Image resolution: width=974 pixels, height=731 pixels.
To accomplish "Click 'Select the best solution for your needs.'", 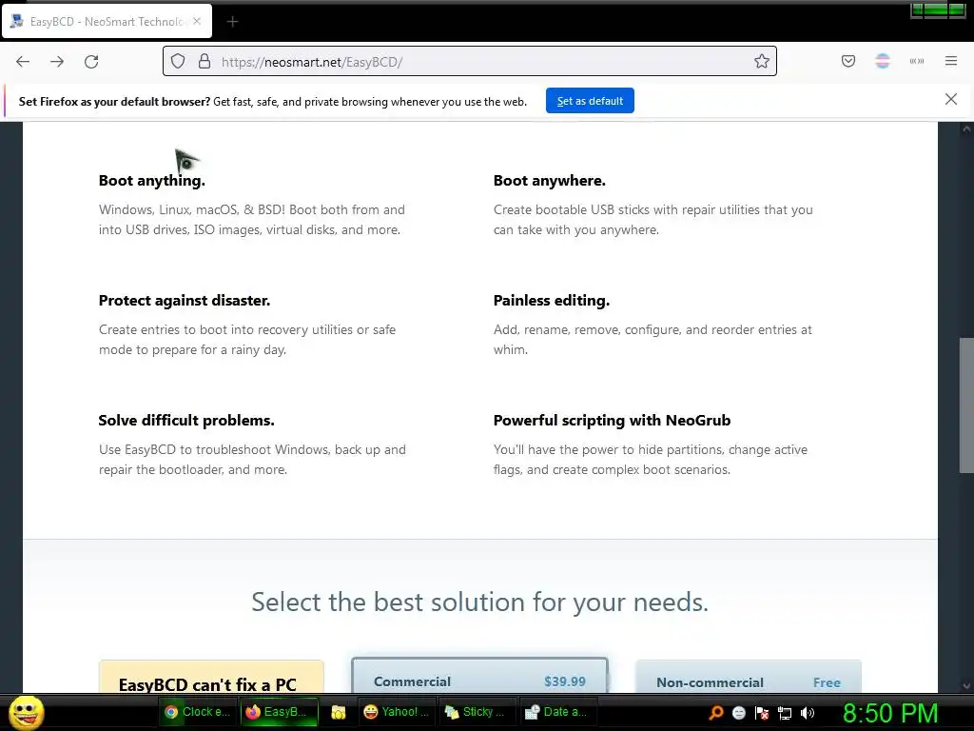I will click(479, 602).
